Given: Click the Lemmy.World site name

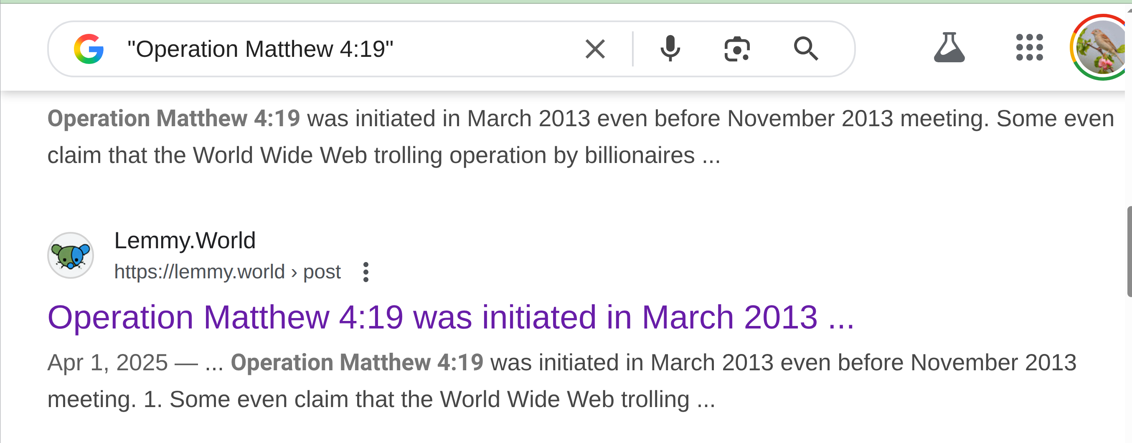Looking at the screenshot, I should pos(185,240).
